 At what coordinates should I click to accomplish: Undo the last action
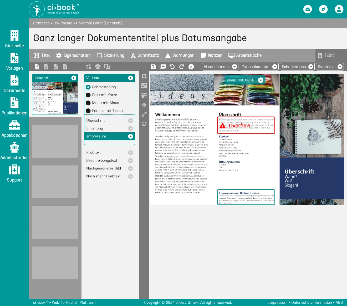(172, 67)
